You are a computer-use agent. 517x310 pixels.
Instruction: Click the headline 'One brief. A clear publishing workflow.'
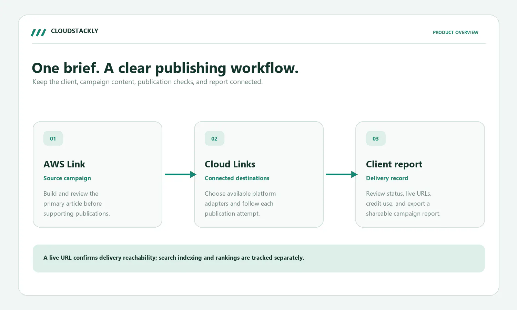pyautogui.click(x=165, y=68)
